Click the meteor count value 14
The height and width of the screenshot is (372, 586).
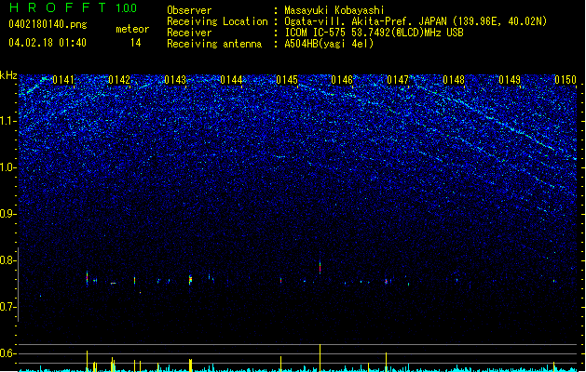(136, 43)
